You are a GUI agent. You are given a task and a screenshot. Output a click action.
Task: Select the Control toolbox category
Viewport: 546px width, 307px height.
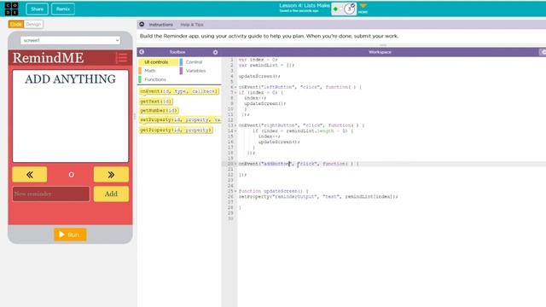(x=194, y=62)
